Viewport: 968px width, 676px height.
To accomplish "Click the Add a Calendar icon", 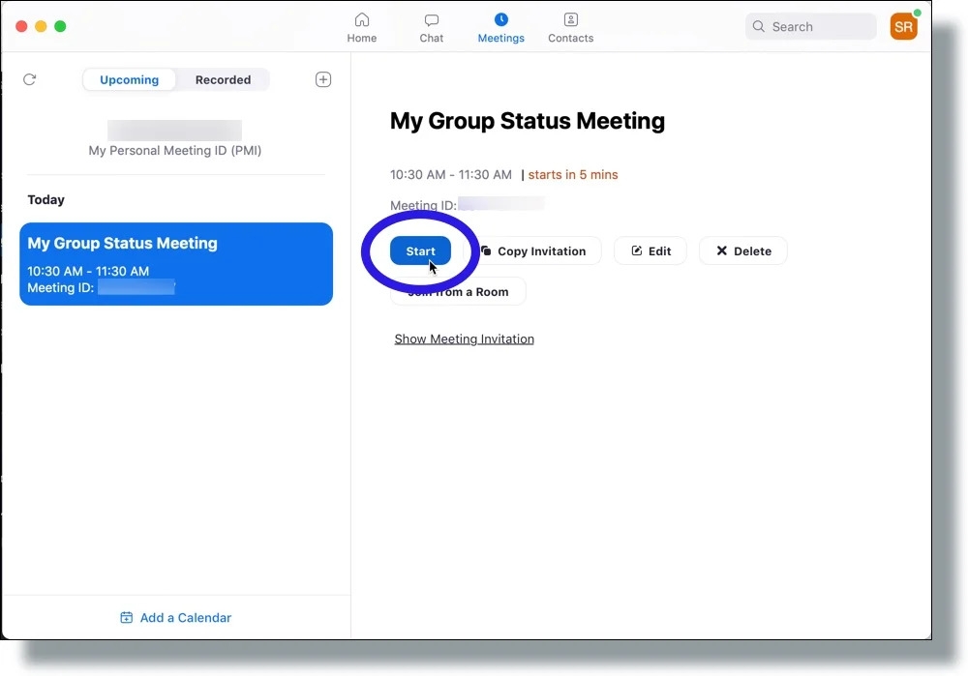I will pos(127,617).
